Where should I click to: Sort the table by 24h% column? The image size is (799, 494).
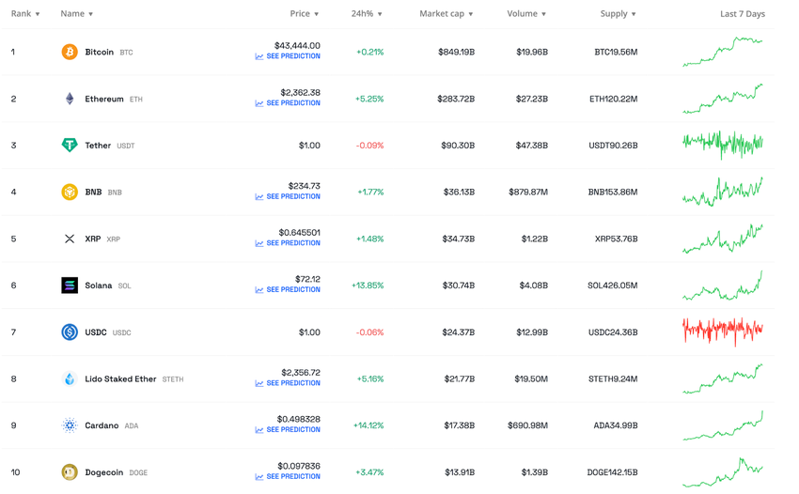367,14
